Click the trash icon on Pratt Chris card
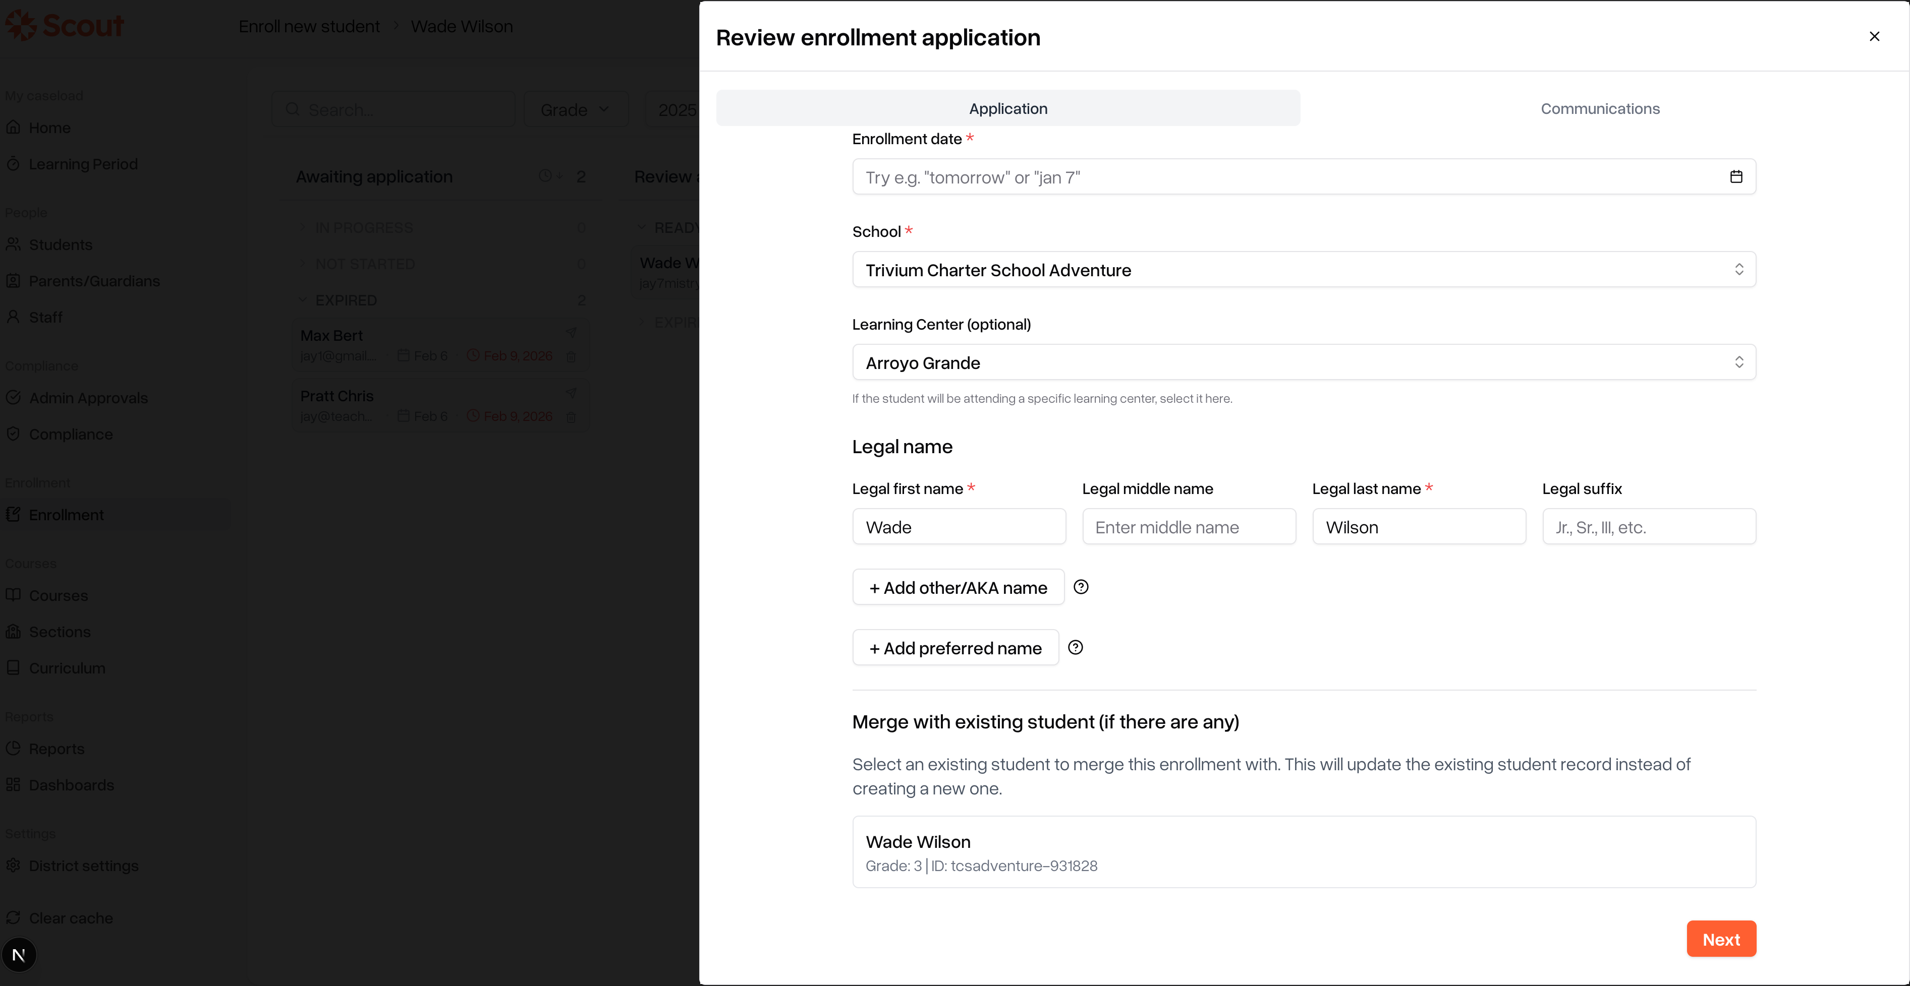 click(571, 417)
